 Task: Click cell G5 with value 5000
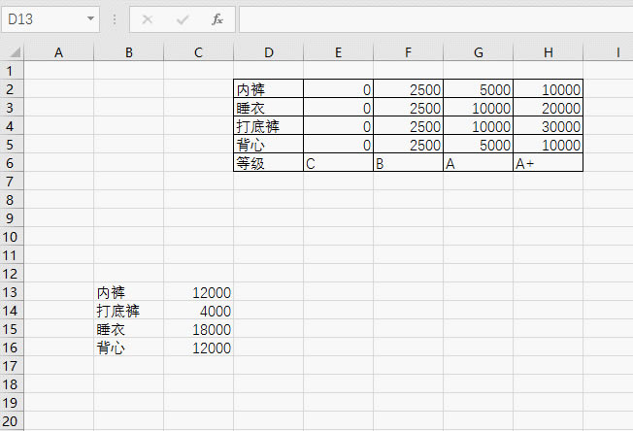pos(478,144)
